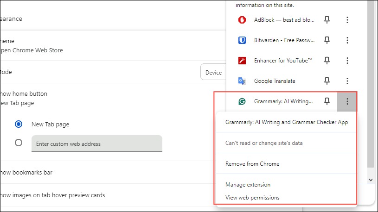This screenshot has height=212, width=378.
Task: Open Manage extension
Action: 286,185
